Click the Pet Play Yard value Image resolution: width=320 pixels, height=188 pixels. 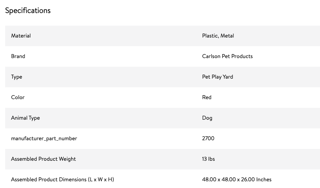[218, 77]
